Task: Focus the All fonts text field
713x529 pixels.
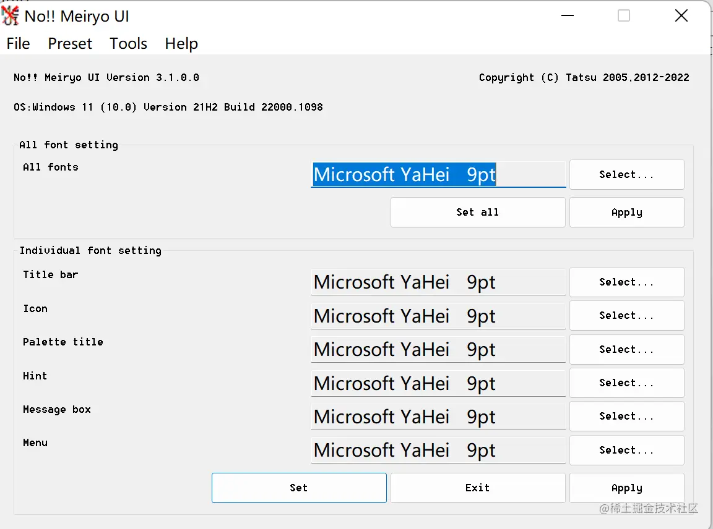Action: pos(438,175)
